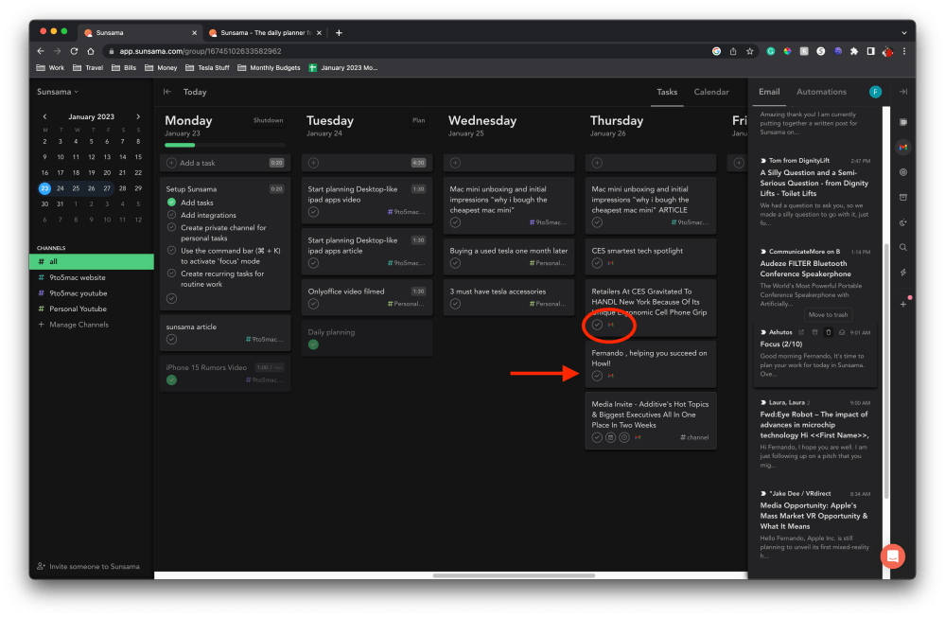Viewport: 945px width, 618px height.
Task: Check off the 'Add integrations' subtask
Action: pyautogui.click(x=172, y=216)
